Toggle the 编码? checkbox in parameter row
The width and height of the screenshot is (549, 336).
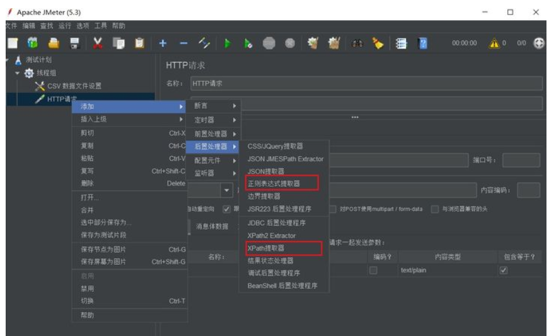pyautogui.click(x=373, y=271)
